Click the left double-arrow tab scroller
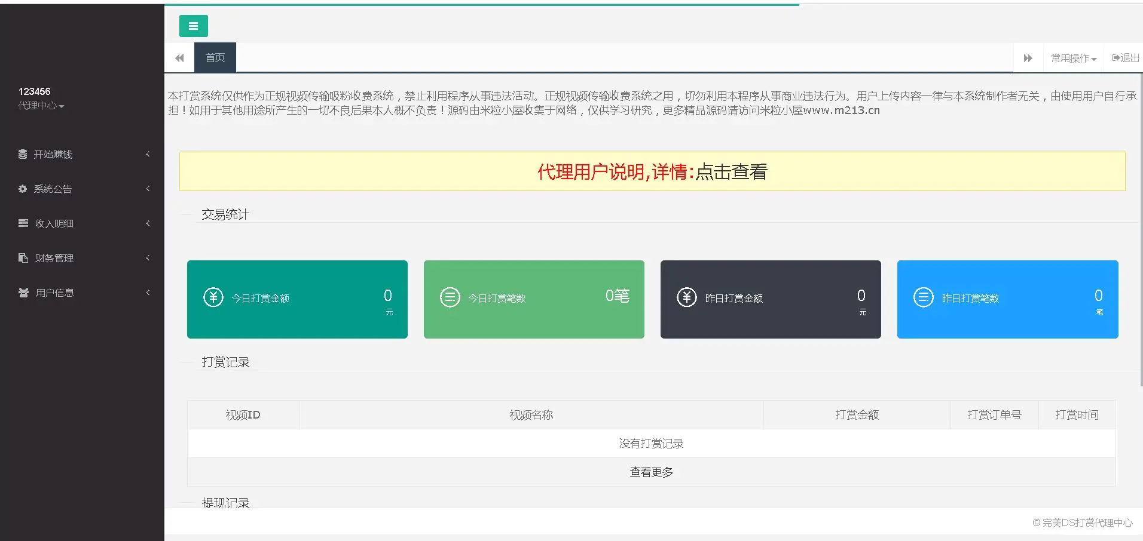This screenshot has height=541, width=1143. pos(179,57)
